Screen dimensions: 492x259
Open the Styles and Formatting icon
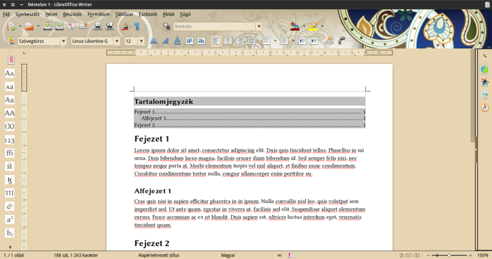pos(10,41)
